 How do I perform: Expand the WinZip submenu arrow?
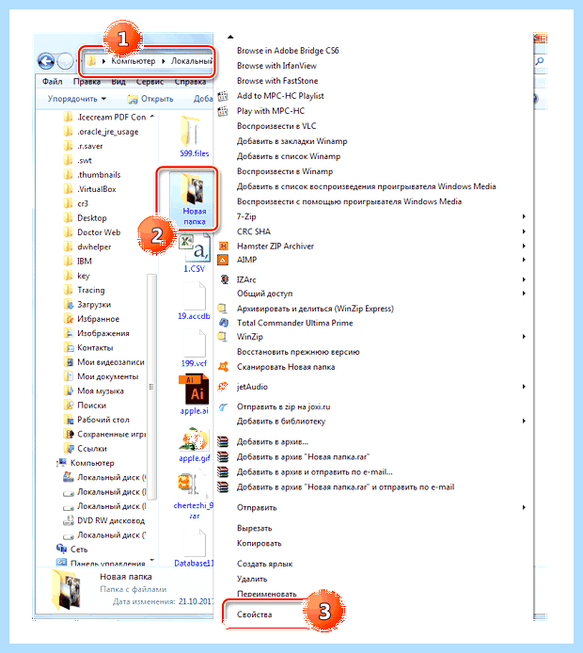point(524,337)
